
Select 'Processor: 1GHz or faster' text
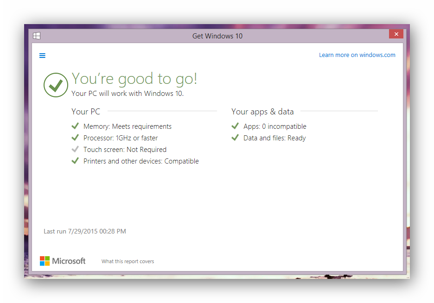tap(121, 138)
